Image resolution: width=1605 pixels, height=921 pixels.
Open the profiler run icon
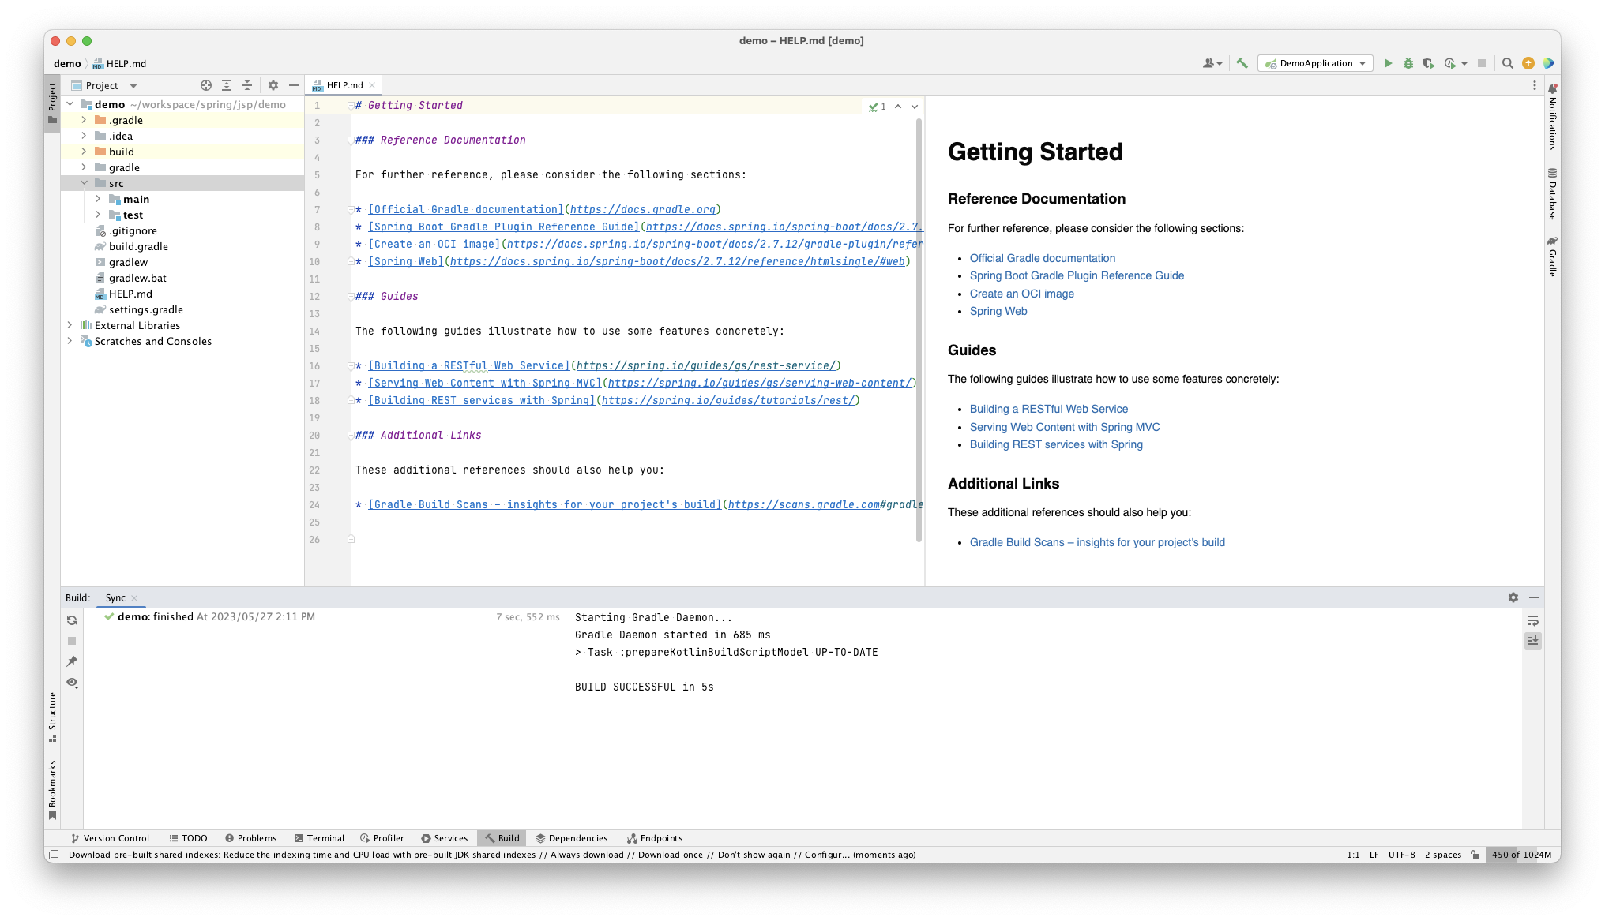pyautogui.click(x=1450, y=63)
